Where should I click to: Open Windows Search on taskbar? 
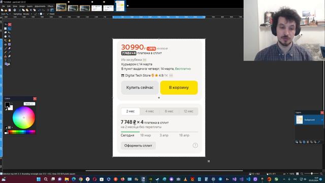(x=46, y=179)
